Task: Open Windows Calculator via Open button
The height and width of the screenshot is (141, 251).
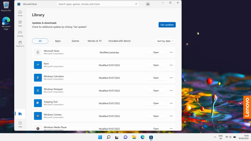Action: [156, 78]
